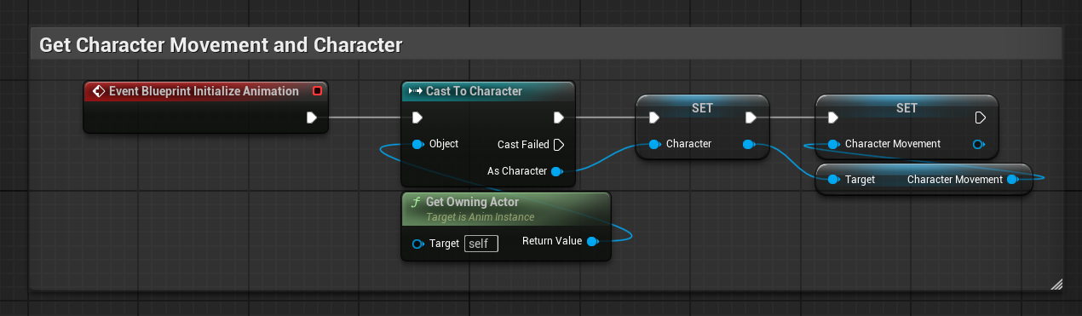Click the Target pin on Get Owning Actor

417,244
